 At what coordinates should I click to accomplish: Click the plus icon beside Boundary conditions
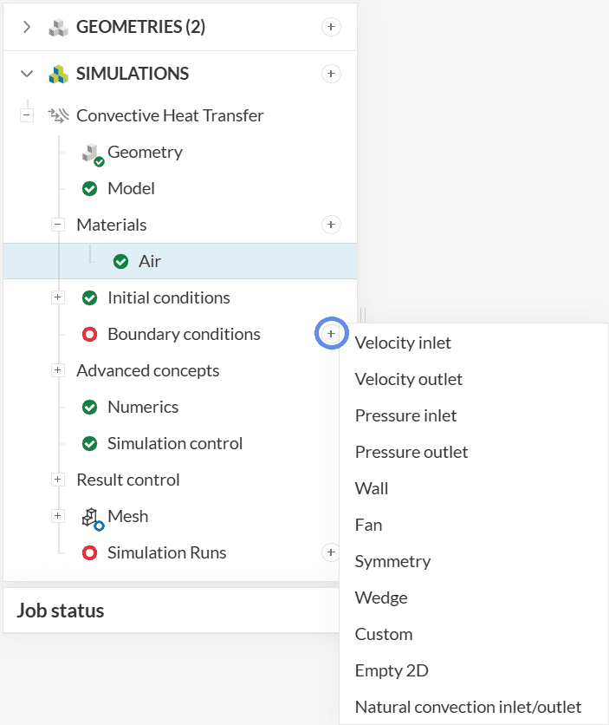click(331, 334)
